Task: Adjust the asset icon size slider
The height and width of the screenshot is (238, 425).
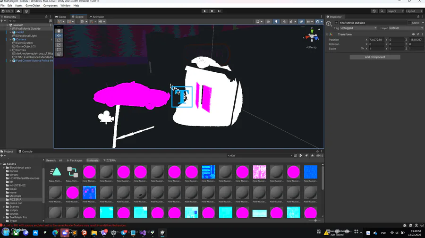Action: click(315, 221)
